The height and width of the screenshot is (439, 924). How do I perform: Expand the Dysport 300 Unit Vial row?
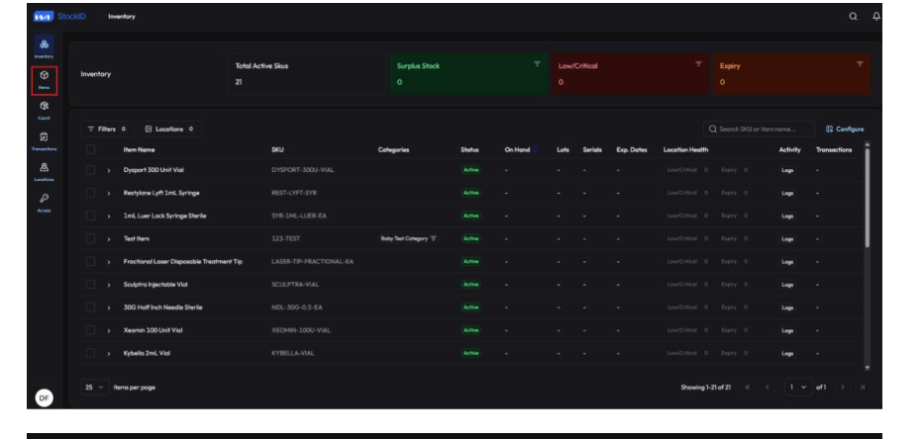click(109, 170)
